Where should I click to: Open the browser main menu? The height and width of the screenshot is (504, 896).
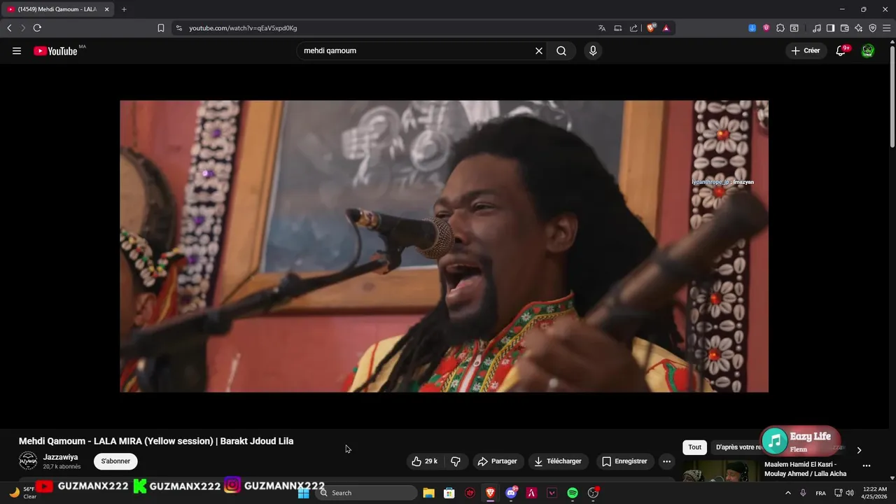886,28
